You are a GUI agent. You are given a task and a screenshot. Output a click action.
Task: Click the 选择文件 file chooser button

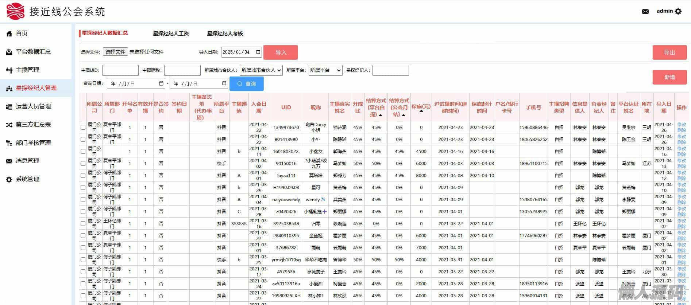point(115,52)
